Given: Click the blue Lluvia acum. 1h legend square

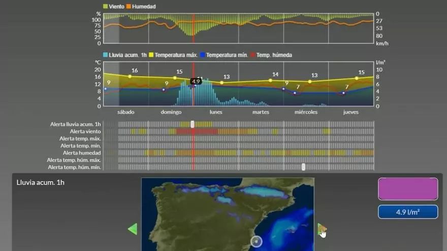Looking at the screenshot, I should click(105, 55).
